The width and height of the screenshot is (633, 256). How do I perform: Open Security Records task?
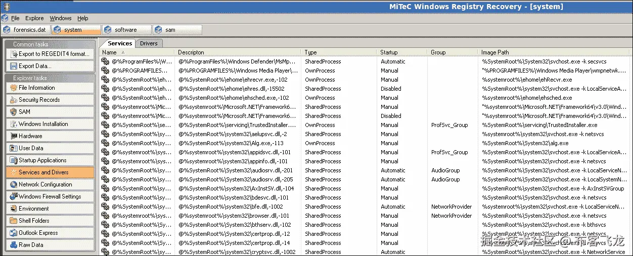pyautogui.click(x=50, y=100)
